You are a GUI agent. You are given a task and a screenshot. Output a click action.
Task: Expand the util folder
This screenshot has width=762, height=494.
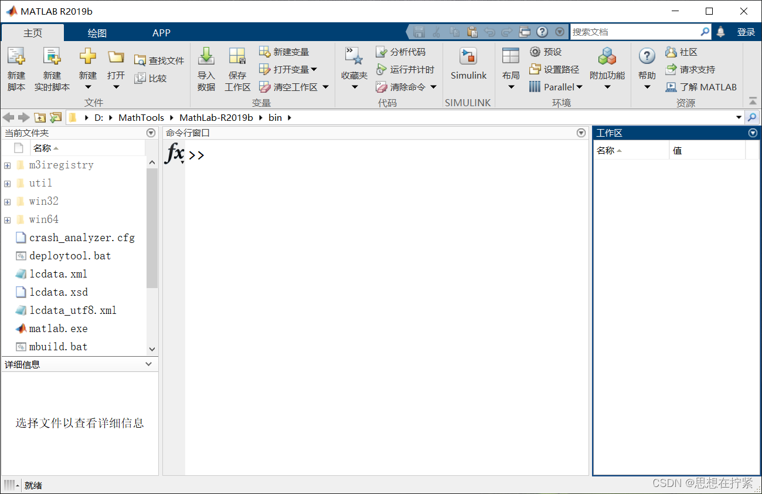(7, 184)
